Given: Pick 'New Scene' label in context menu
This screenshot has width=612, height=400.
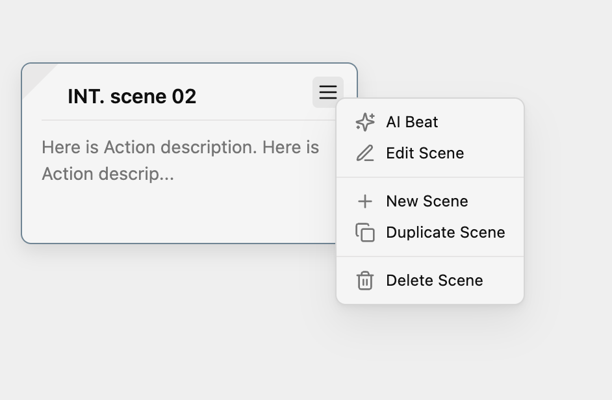Looking at the screenshot, I should 427,201.
